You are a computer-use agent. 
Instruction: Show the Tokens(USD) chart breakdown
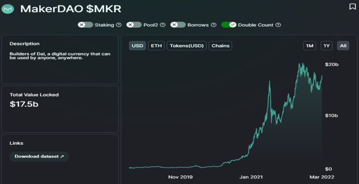tap(187, 46)
